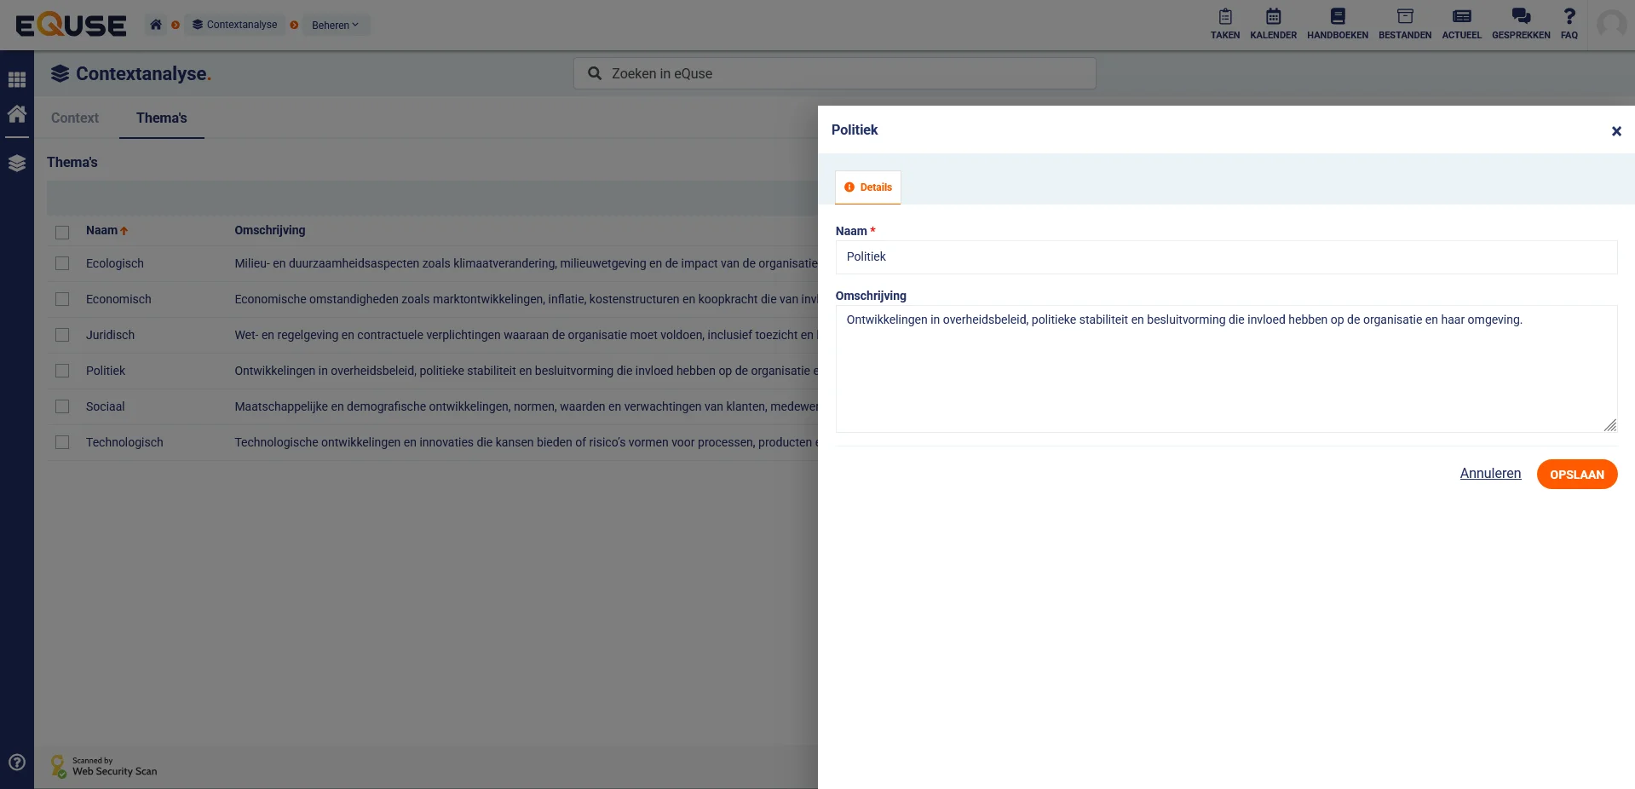Click the home icon in breadcrumb
This screenshot has width=1635, height=789.
pos(156,25)
